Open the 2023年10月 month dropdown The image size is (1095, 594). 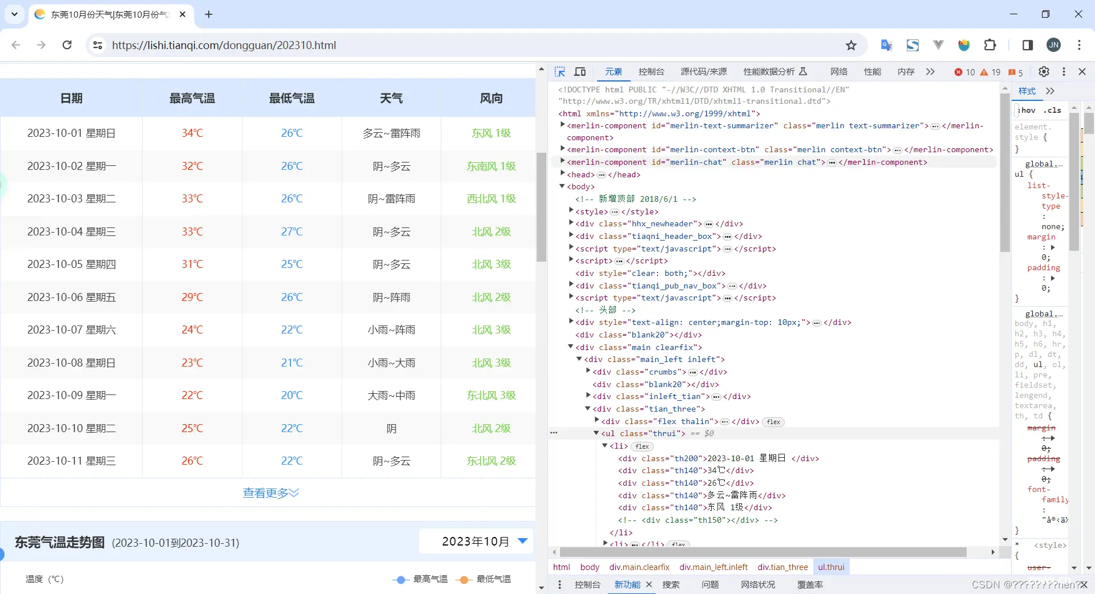point(476,542)
